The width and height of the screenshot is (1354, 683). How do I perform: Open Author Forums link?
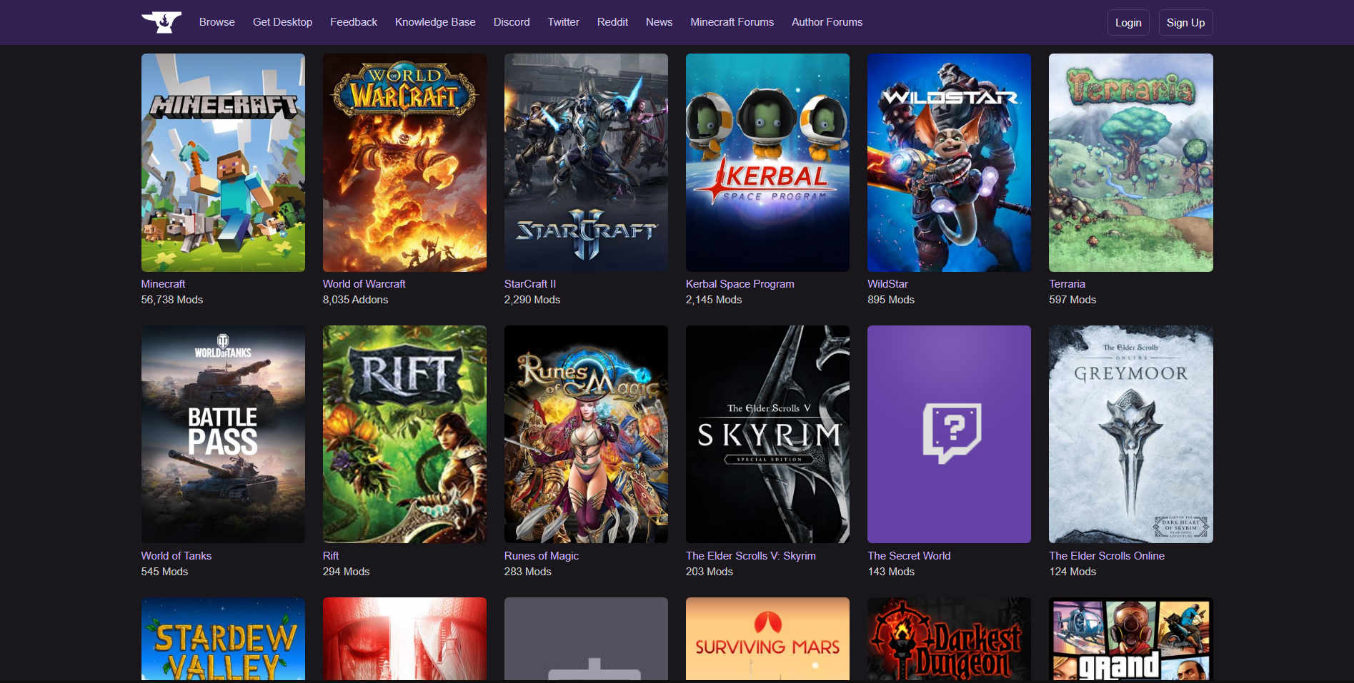point(827,22)
